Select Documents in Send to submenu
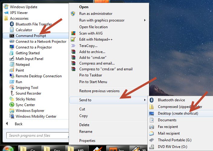 (x=167, y=120)
